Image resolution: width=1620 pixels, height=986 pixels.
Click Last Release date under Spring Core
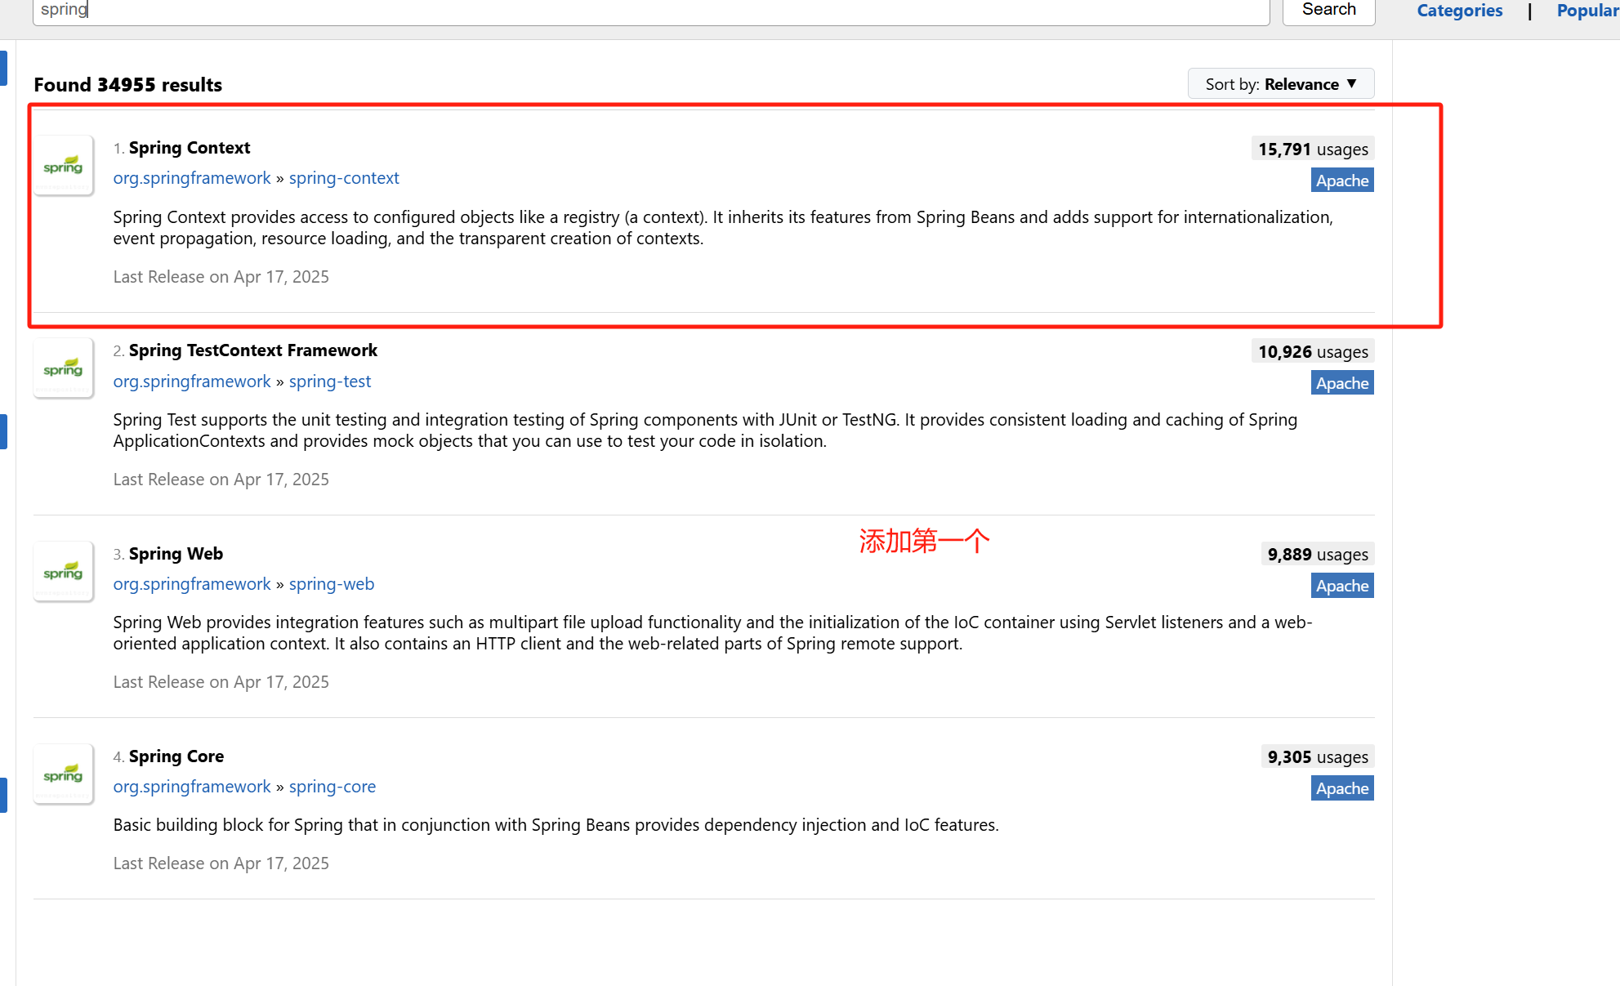point(221,863)
